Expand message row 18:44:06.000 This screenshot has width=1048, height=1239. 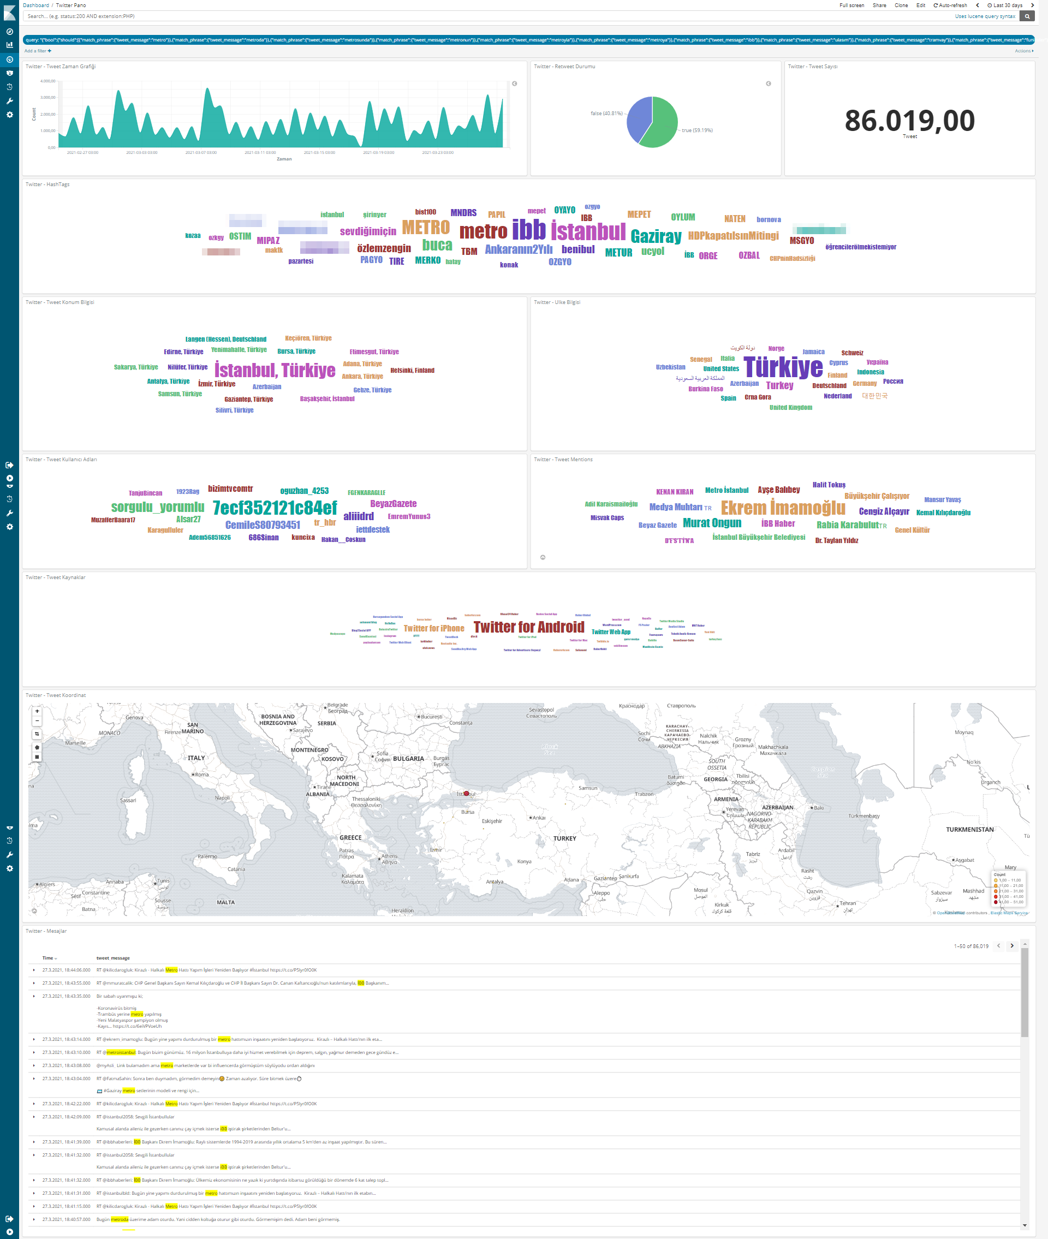pyautogui.click(x=34, y=970)
